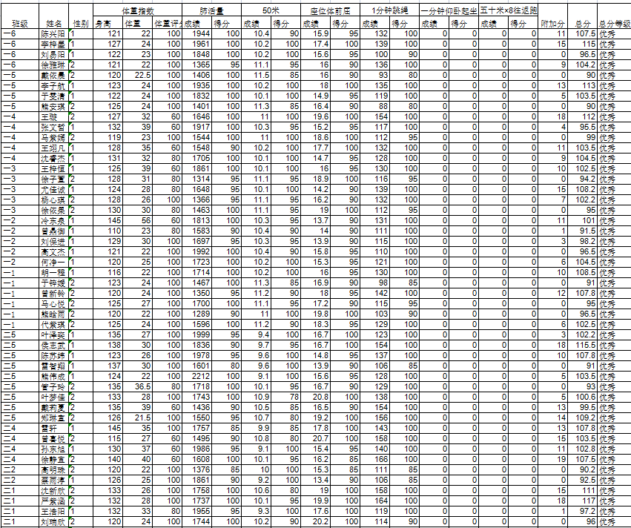Click the name cell 李梓墨
Screen dimensions: 631x528
(54, 44)
